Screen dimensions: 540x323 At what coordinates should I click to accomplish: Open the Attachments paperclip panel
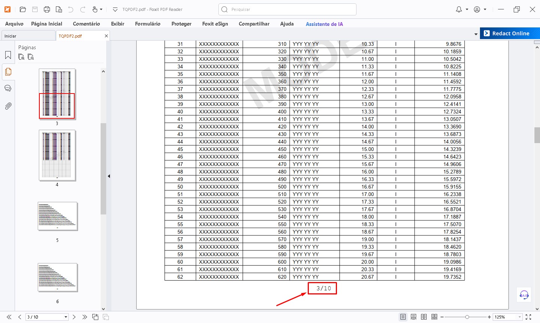[x=8, y=106]
